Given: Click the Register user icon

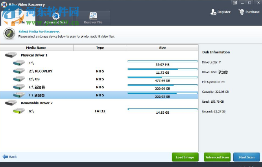Looking at the screenshot, I should click(x=213, y=12).
